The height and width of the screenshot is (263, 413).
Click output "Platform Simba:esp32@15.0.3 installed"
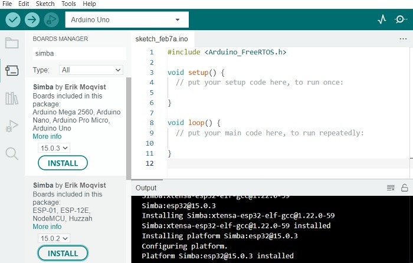[x=218, y=256]
